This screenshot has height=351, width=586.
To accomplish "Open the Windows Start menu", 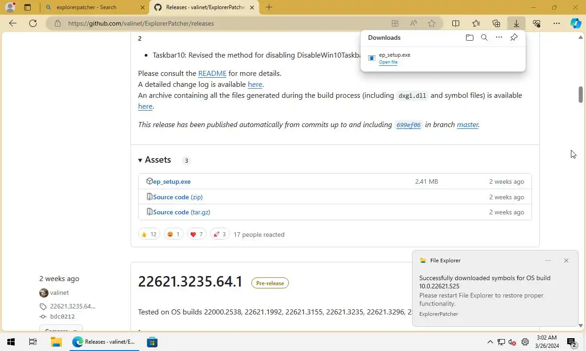I will coord(11,342).
